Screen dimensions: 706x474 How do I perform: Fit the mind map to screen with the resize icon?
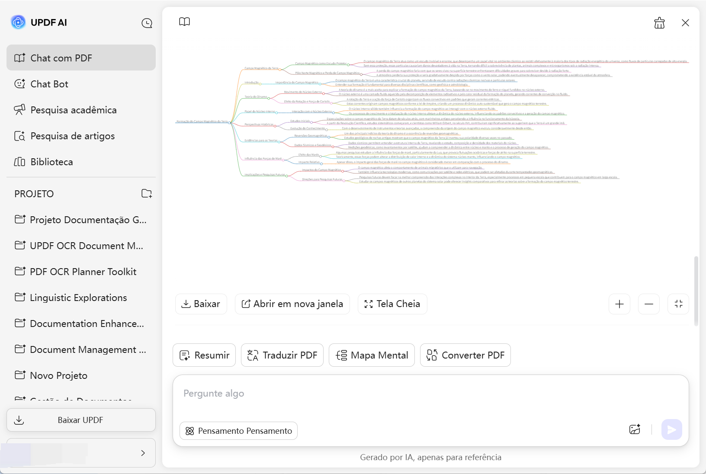pyautogui.click(x=678, y=304)
